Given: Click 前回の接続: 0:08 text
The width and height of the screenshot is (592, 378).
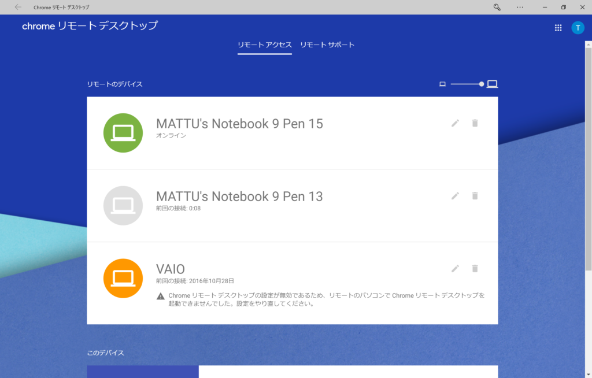Looking at the screenshot, I should pos(178,208).
